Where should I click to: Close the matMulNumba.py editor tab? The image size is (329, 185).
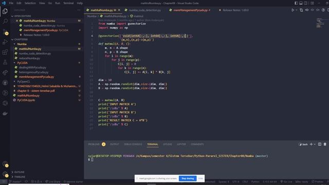tap(119, 10)
